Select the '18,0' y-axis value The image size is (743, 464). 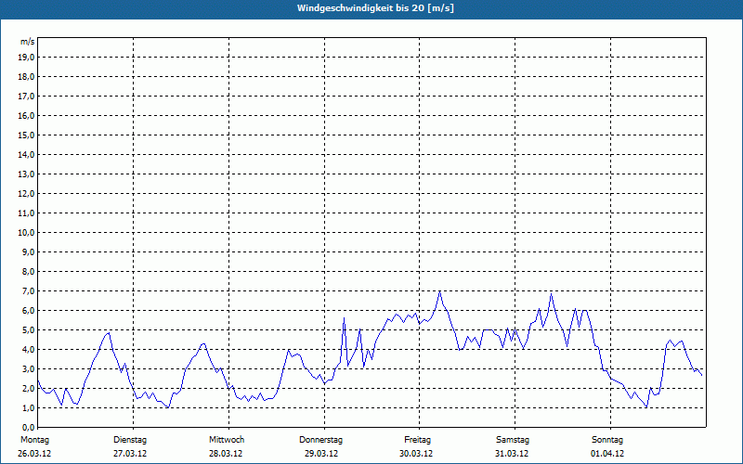point(26,77)
